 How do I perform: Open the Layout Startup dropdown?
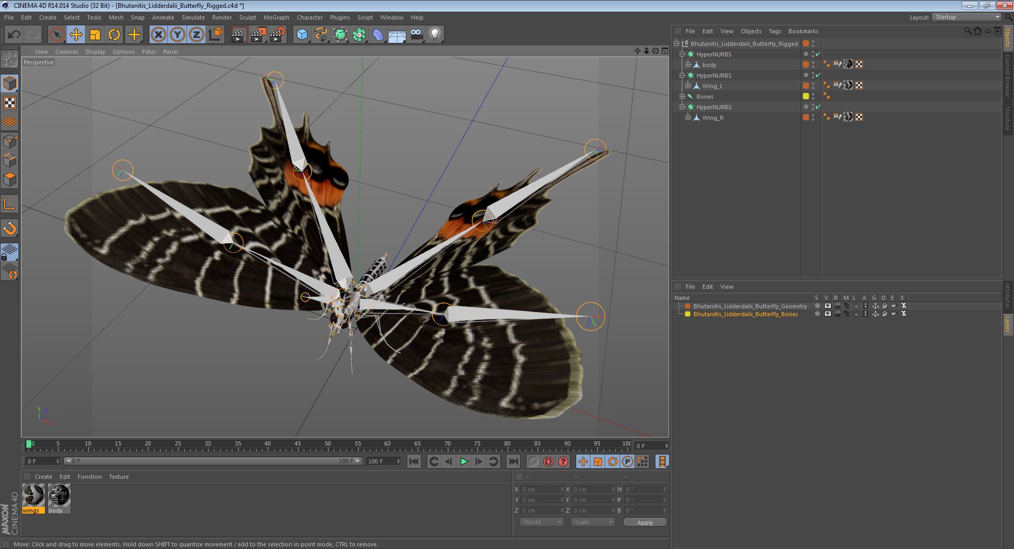click(x=966, y=17)
